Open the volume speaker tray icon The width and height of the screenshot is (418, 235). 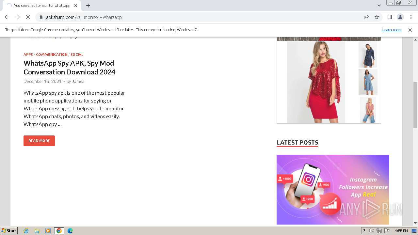(371, 231)
